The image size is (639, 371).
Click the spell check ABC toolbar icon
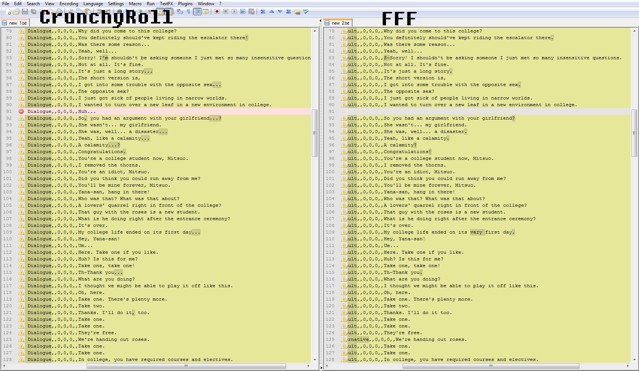(x=306, y=12)
